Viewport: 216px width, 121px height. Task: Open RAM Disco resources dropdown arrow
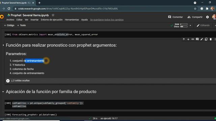(x=190, y=26)
